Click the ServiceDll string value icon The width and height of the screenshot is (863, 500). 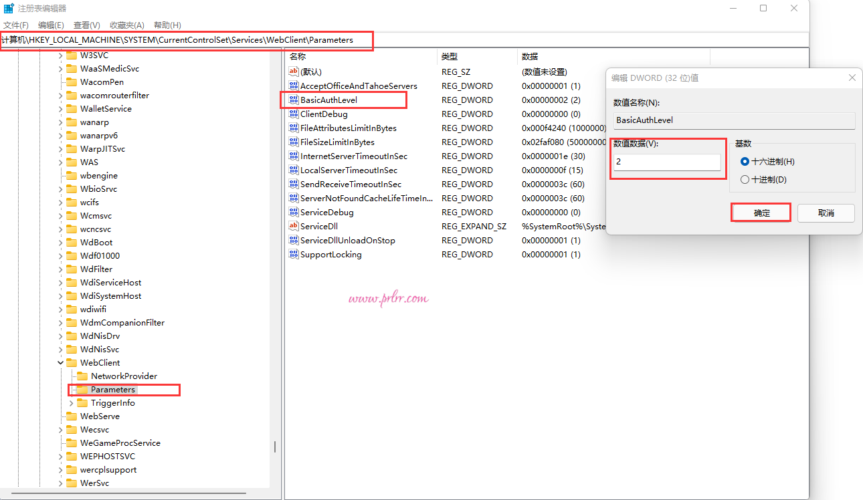click(293, 226)
